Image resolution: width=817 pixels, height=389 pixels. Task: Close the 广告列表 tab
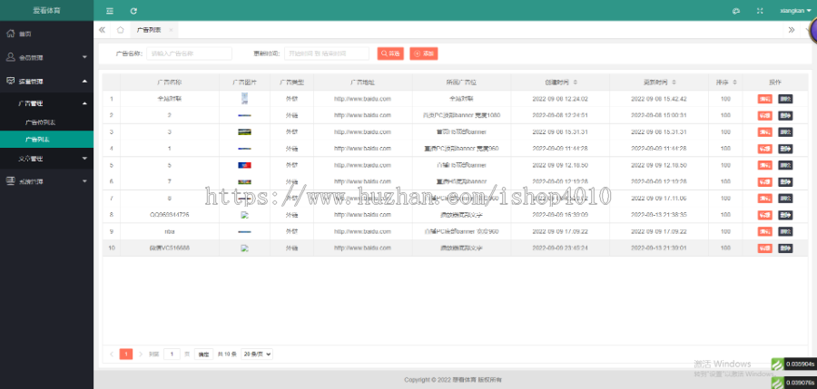click(x=171, y=30)
